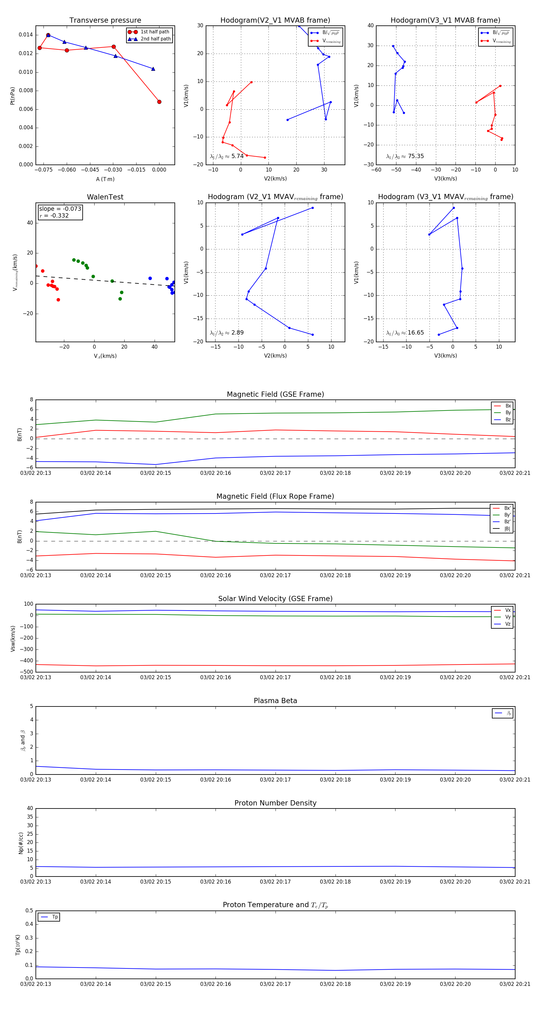Screen dimensions: 551x1011
Task: Click the blue triangle nearest A=0.000 in pressure plot
Action: click(x=153, y=69)
